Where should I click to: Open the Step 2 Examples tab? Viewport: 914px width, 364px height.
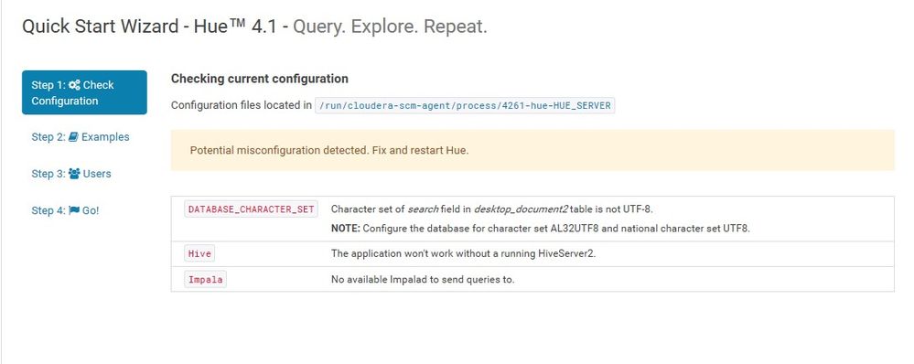pyautogui.click(x=81, y=137)
